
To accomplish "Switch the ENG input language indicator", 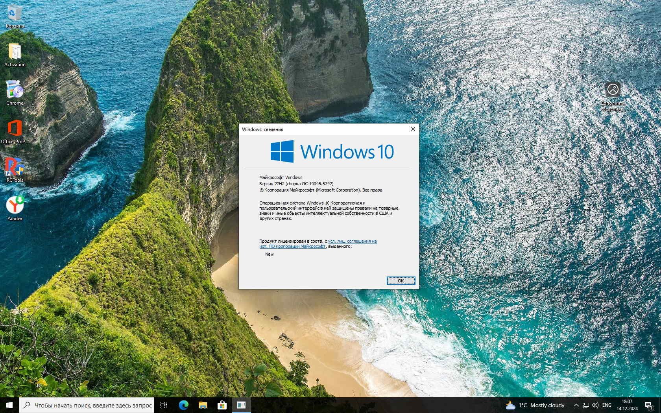I will pos(607,405).
